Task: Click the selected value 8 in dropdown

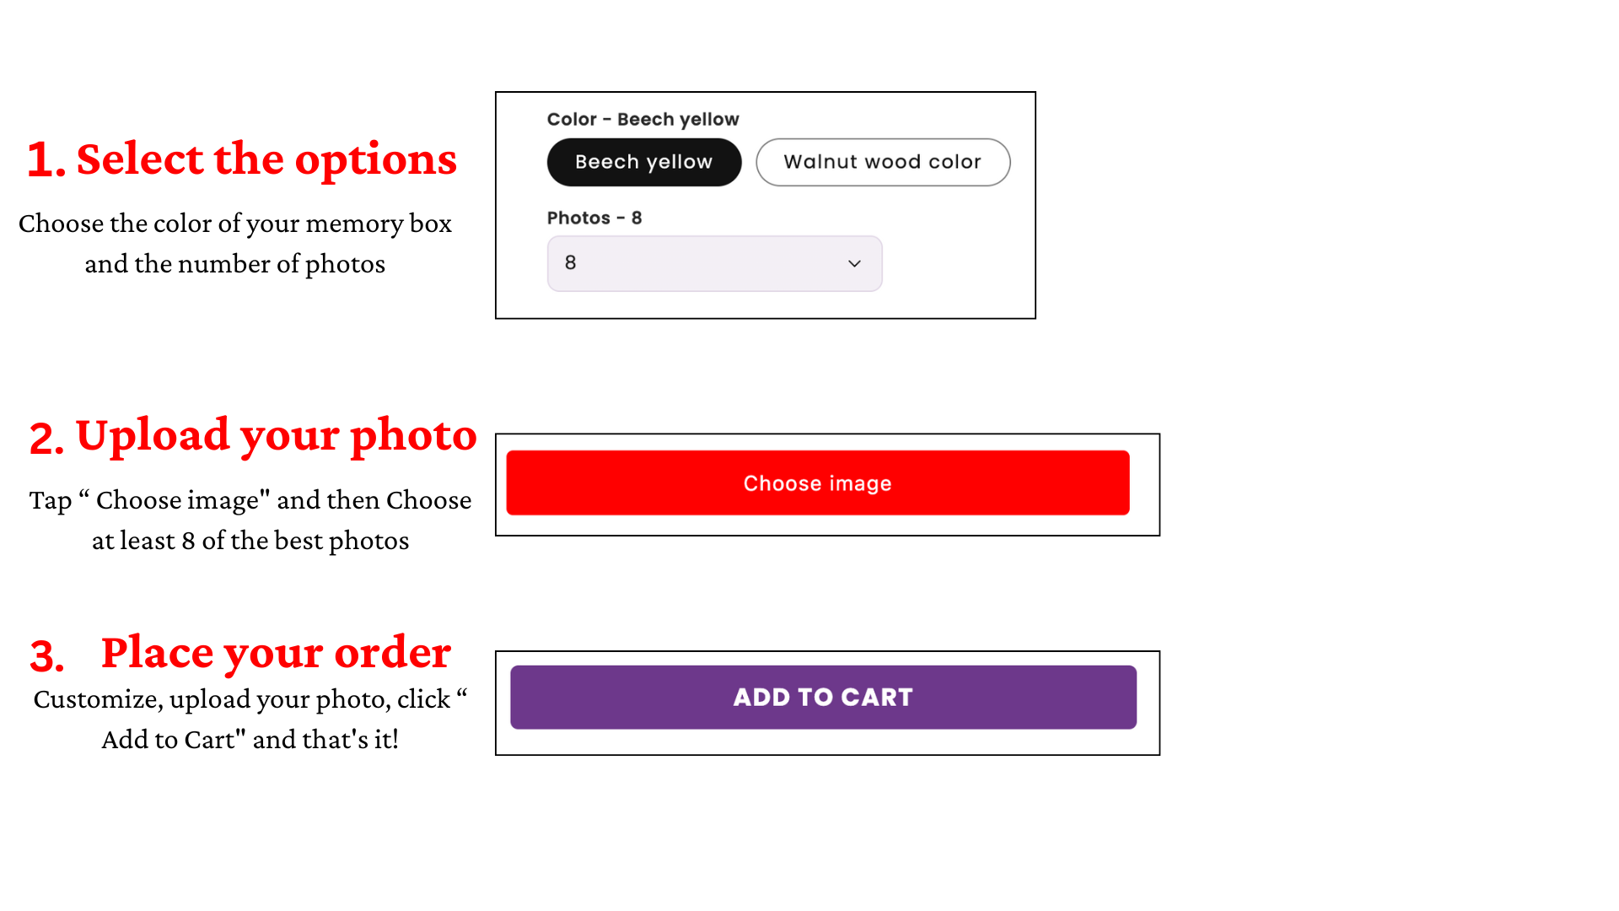Action: click(x=571, y=263)
